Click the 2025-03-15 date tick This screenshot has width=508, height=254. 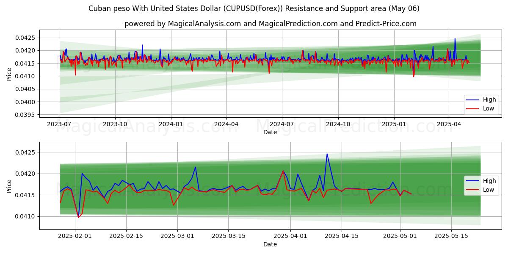(228, 237)
